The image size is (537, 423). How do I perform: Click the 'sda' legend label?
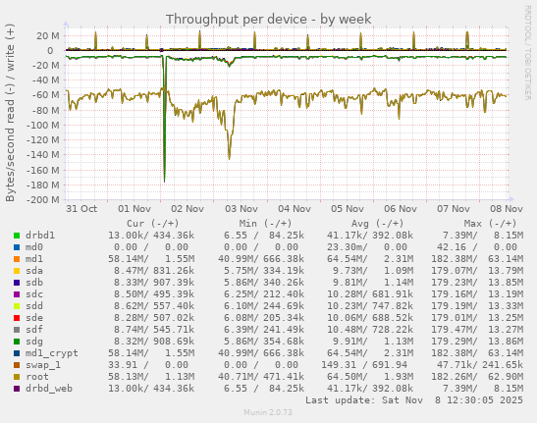[x=34, y=271]
